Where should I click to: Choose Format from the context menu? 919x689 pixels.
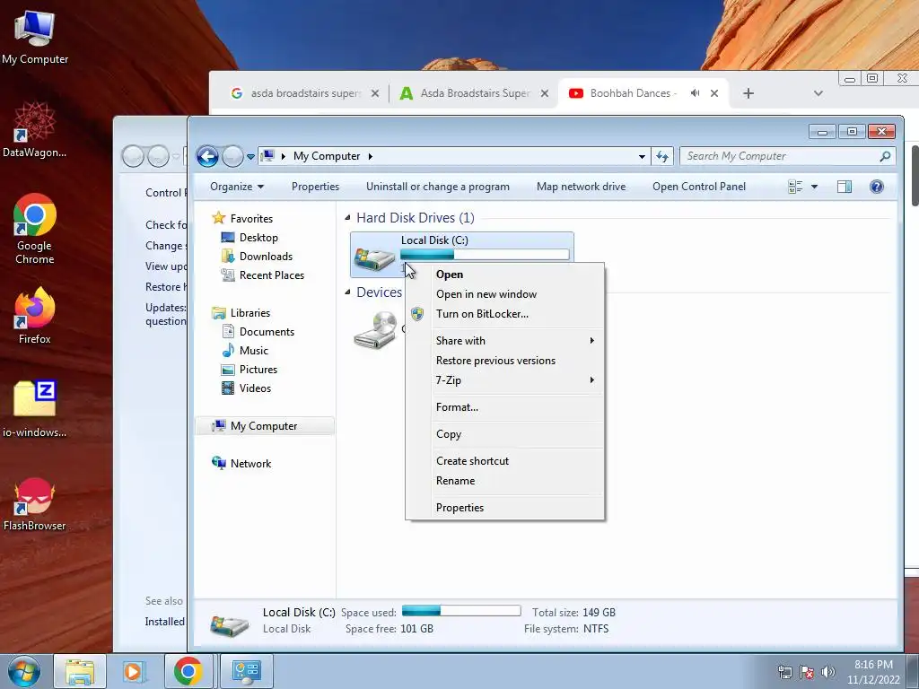point(504,407)
